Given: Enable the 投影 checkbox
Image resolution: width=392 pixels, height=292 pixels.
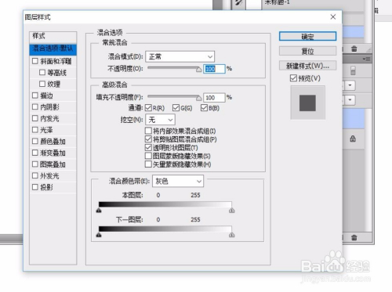Looking at the screenshot, I should click(35, 187).
